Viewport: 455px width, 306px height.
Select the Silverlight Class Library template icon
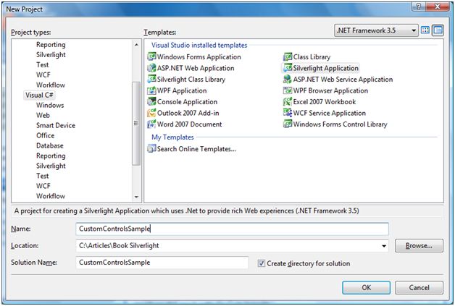[151, 79]
